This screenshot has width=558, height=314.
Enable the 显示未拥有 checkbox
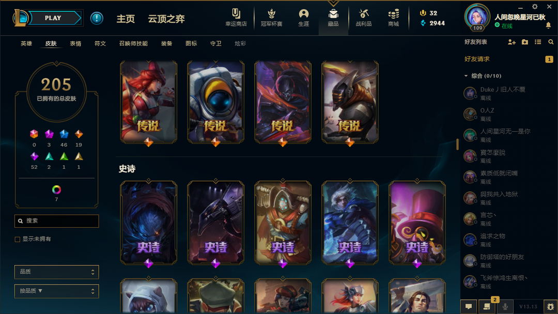(18, 239)
